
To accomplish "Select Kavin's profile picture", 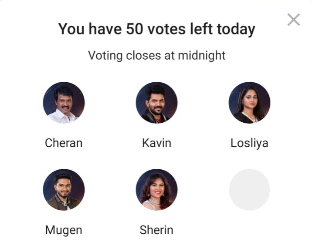I will click(156, 103).
